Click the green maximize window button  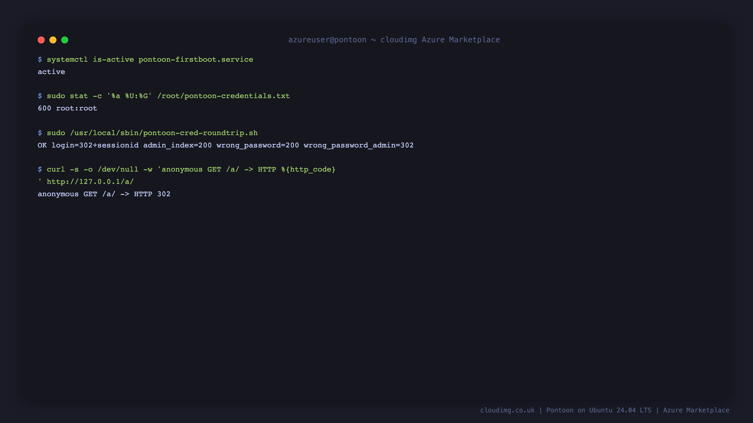click(x=65, y=40)
